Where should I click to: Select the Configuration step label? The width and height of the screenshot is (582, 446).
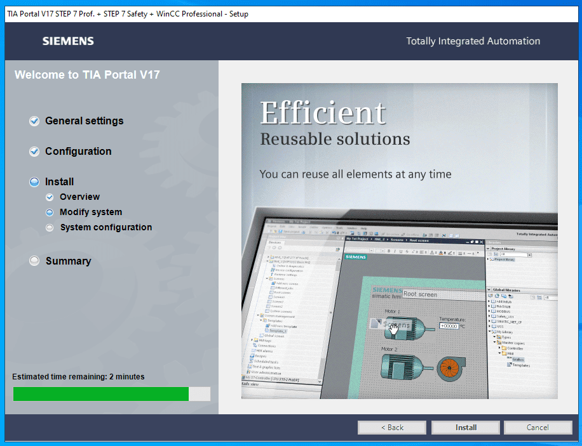(78, 151)
